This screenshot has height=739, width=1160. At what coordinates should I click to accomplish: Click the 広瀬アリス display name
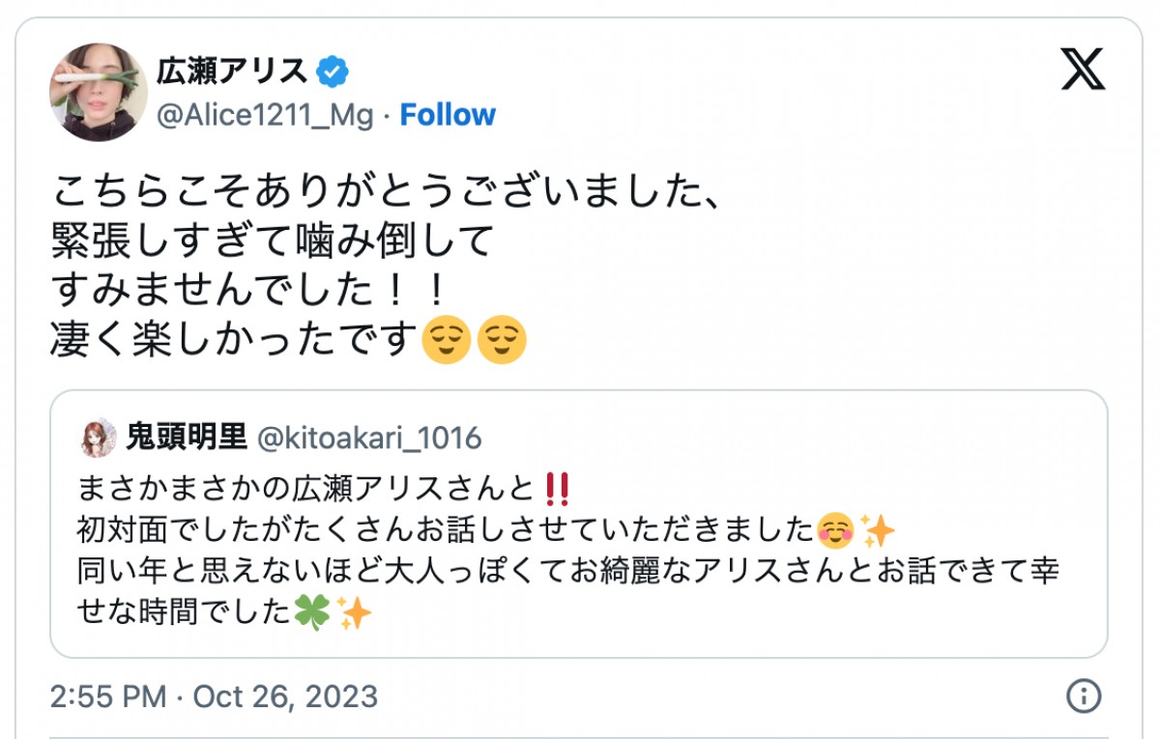click(x=232, y=71)
